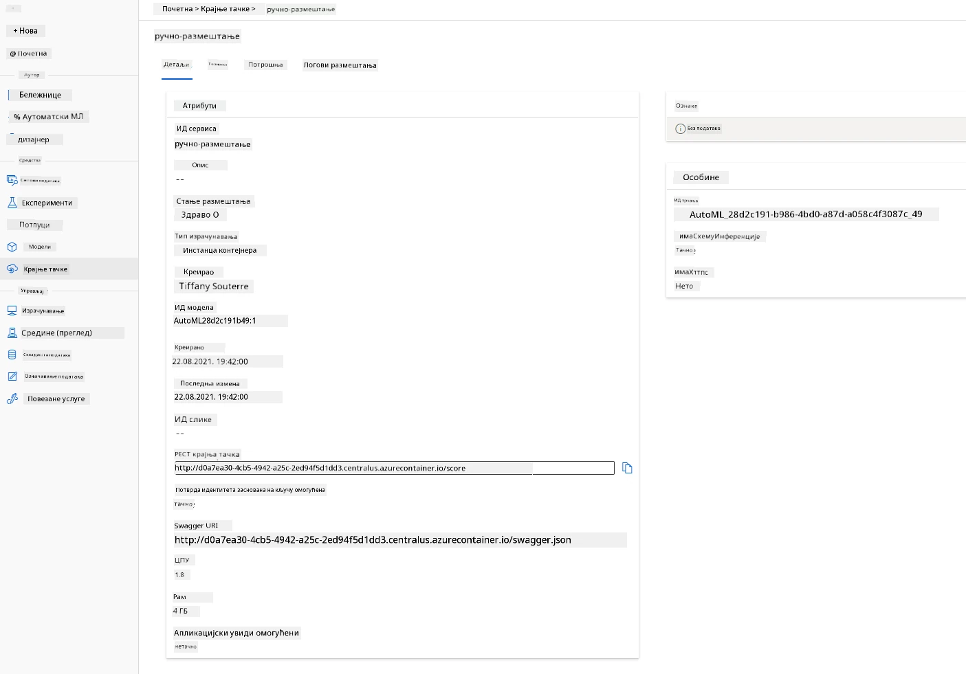Click the Експерименти flask icon

12,203
